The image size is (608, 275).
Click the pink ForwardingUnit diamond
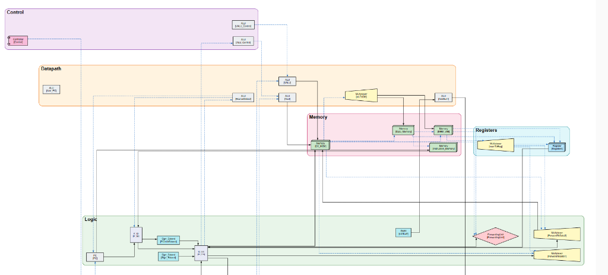click(x=496, y=236)
